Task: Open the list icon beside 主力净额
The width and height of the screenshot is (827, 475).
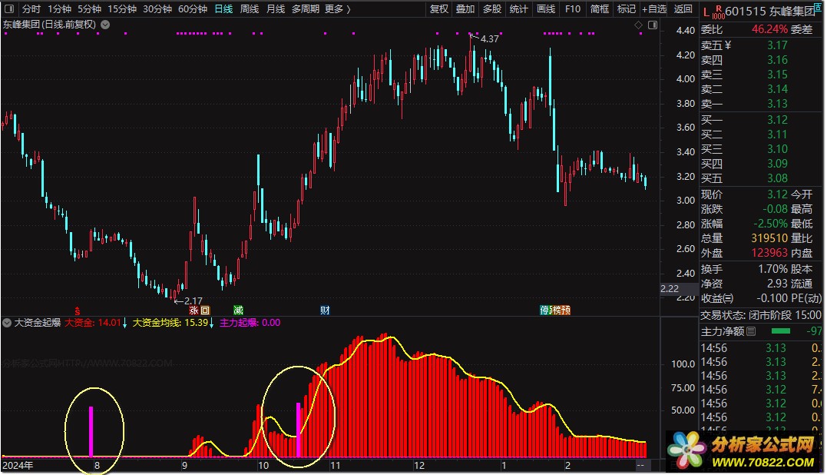Action: (x=751, y=331)
